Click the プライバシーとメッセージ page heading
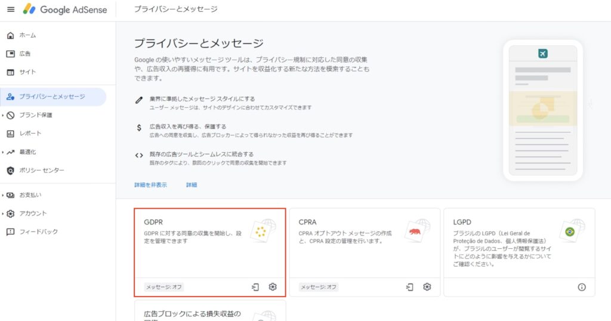Screen dimensions: 611x321 click(199, 43)
